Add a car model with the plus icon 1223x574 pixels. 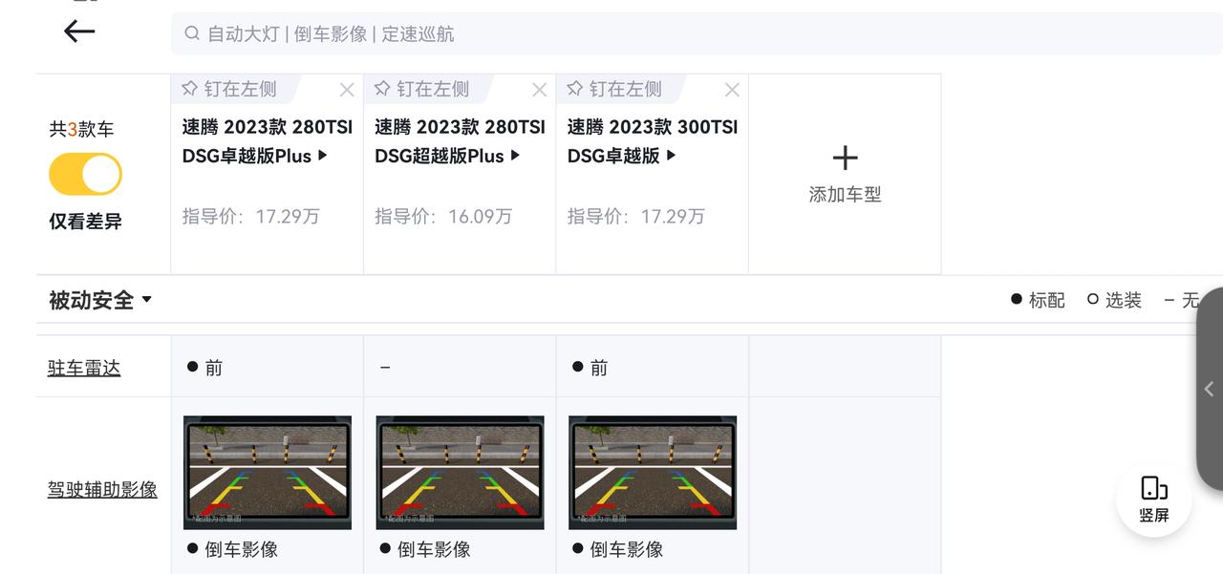point(845,158)
